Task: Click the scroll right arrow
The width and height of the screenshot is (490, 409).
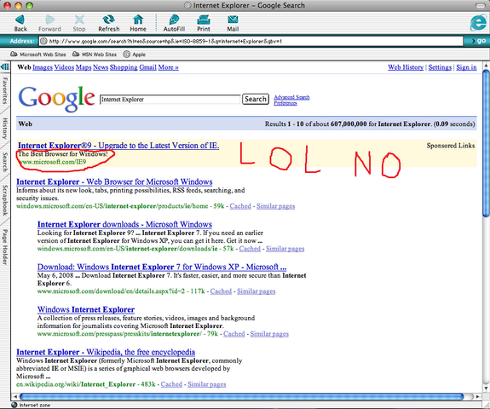Action: pyautogui.click(x=477, y=396)
